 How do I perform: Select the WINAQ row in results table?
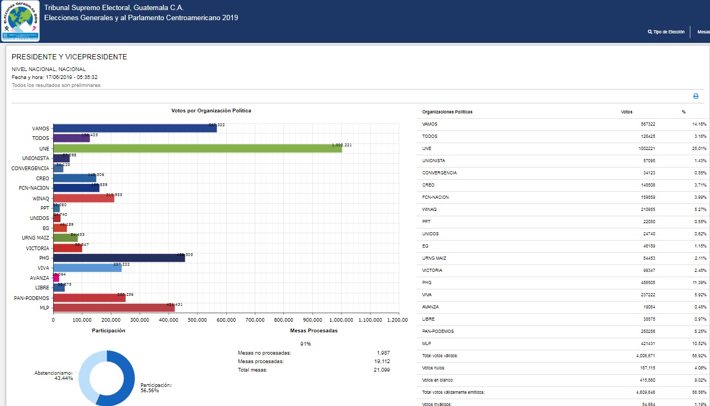click(x=562, y=209)
